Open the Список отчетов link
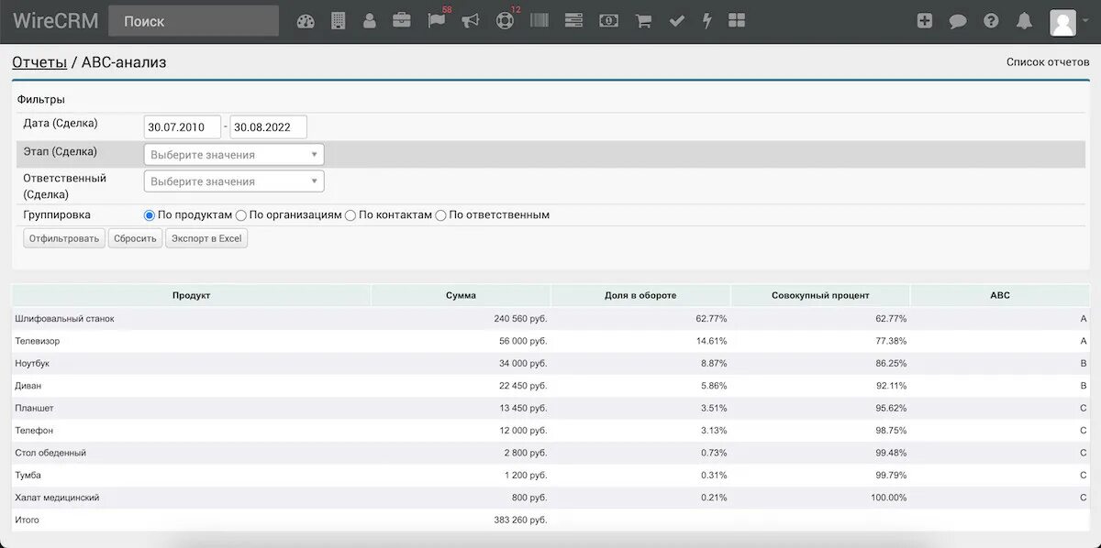The width and height of the screenshot is (1101, 548). point(1048,62)
